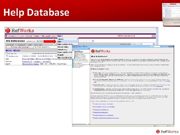Expand Managing References help book

73,63
